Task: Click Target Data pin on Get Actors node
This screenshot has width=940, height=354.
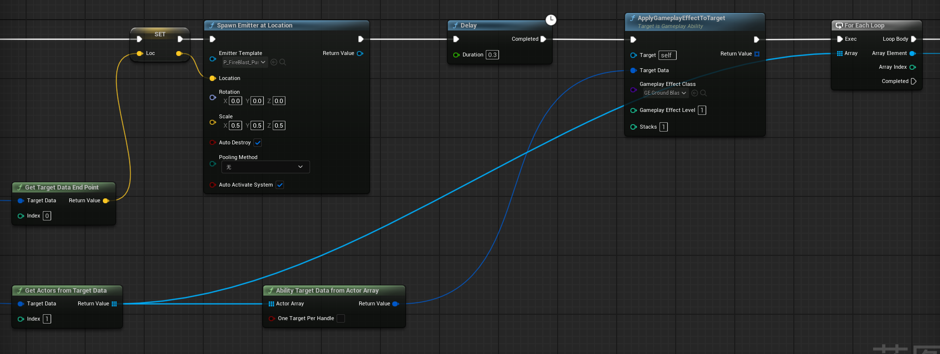Action: (21, 303)
